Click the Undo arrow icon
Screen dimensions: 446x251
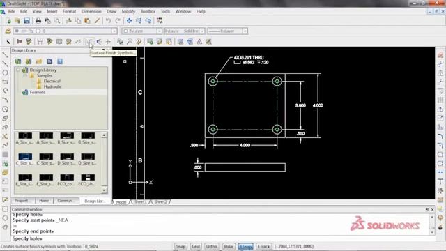point(108,21)
